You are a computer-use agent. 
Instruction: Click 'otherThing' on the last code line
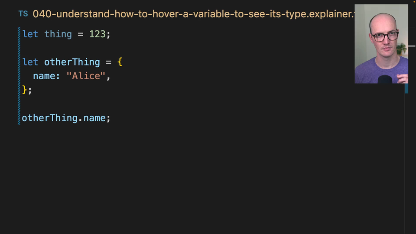49,118
